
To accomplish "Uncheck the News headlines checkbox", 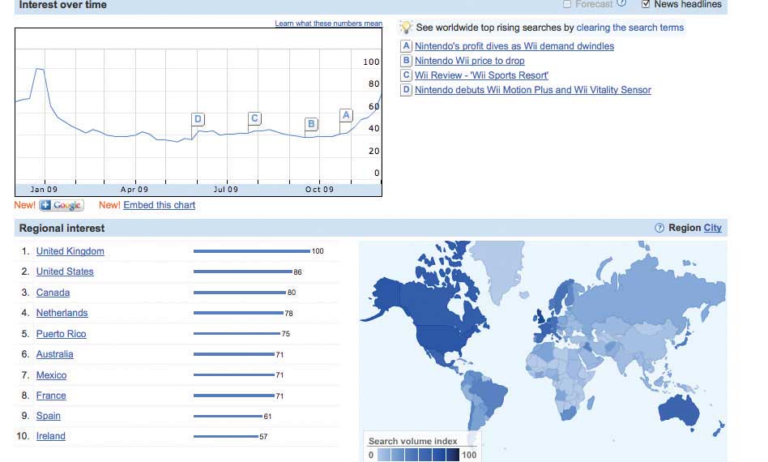I will (646, 4).
